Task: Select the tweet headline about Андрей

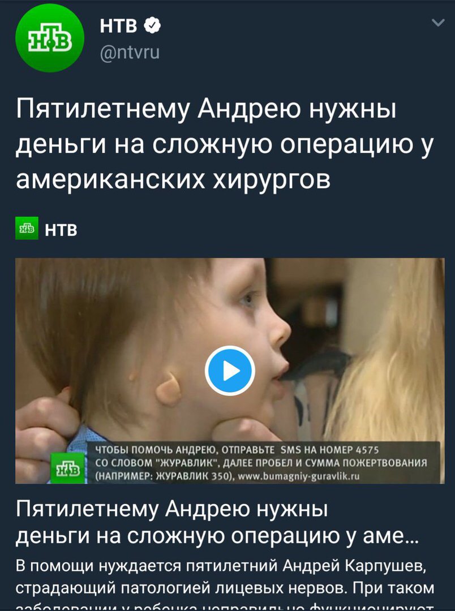Action: click(225, 144)
